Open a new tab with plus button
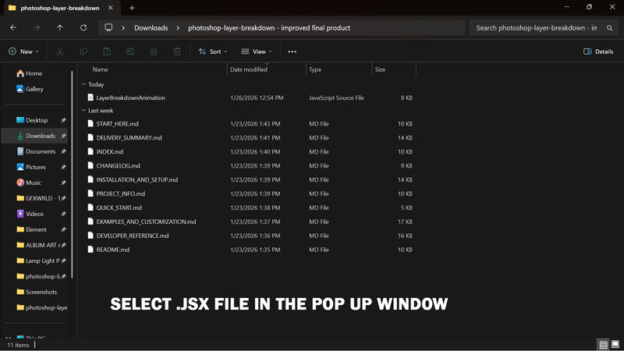The width and height of the screenshot is (624, 351). (x=132, y=8)
